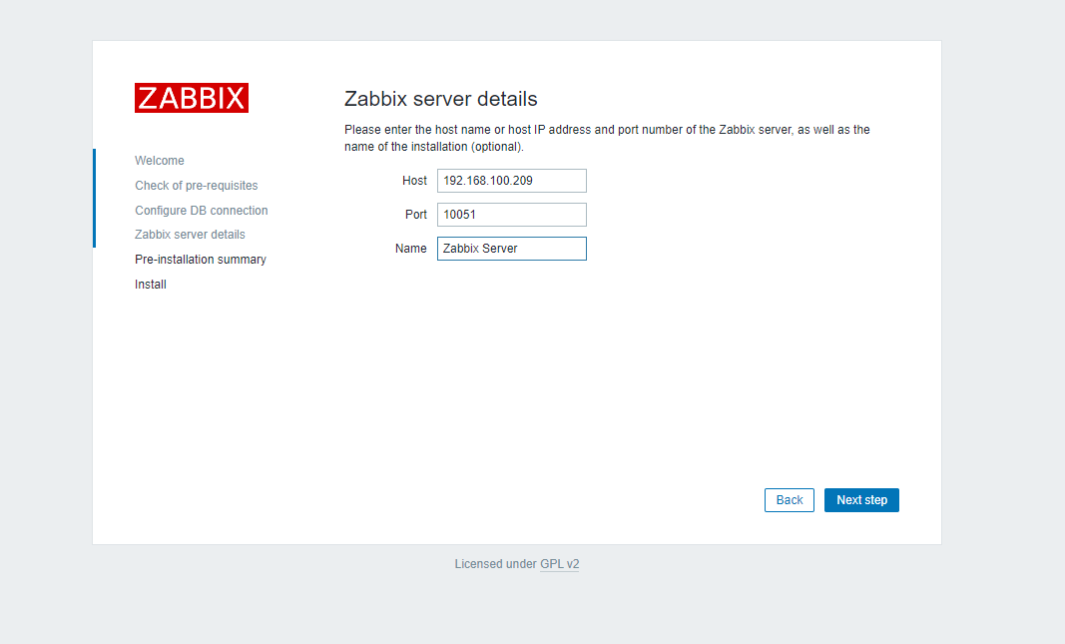
Task: Click the Licensed under footer text
Action: click(495, 564)
